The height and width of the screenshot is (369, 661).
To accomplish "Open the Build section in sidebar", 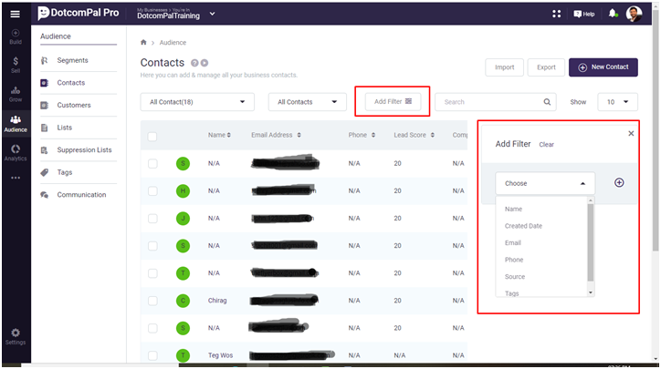I will 16,36.
